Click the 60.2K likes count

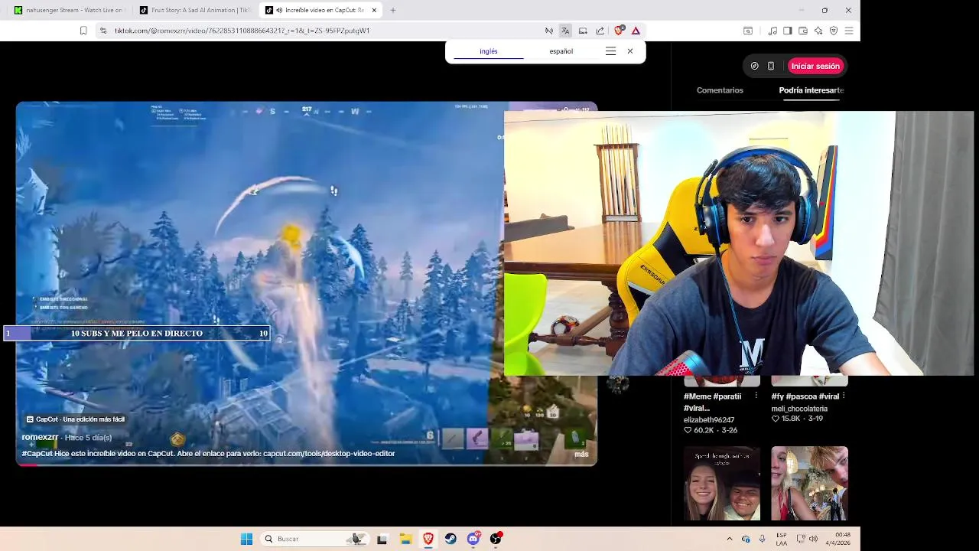[x=699, y=430]
